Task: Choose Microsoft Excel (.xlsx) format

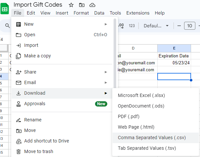Action: [x=141, y=95]
